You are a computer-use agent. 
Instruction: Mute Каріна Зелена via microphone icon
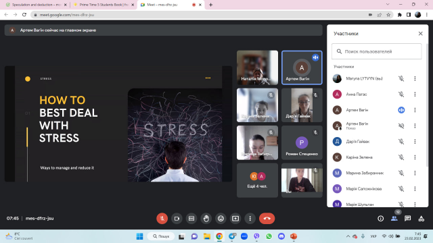[401, 157]
